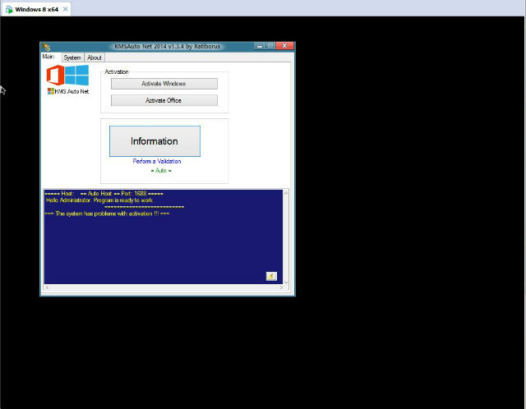
Task: Click the Activate Windows button
Action: pos(164,84)
